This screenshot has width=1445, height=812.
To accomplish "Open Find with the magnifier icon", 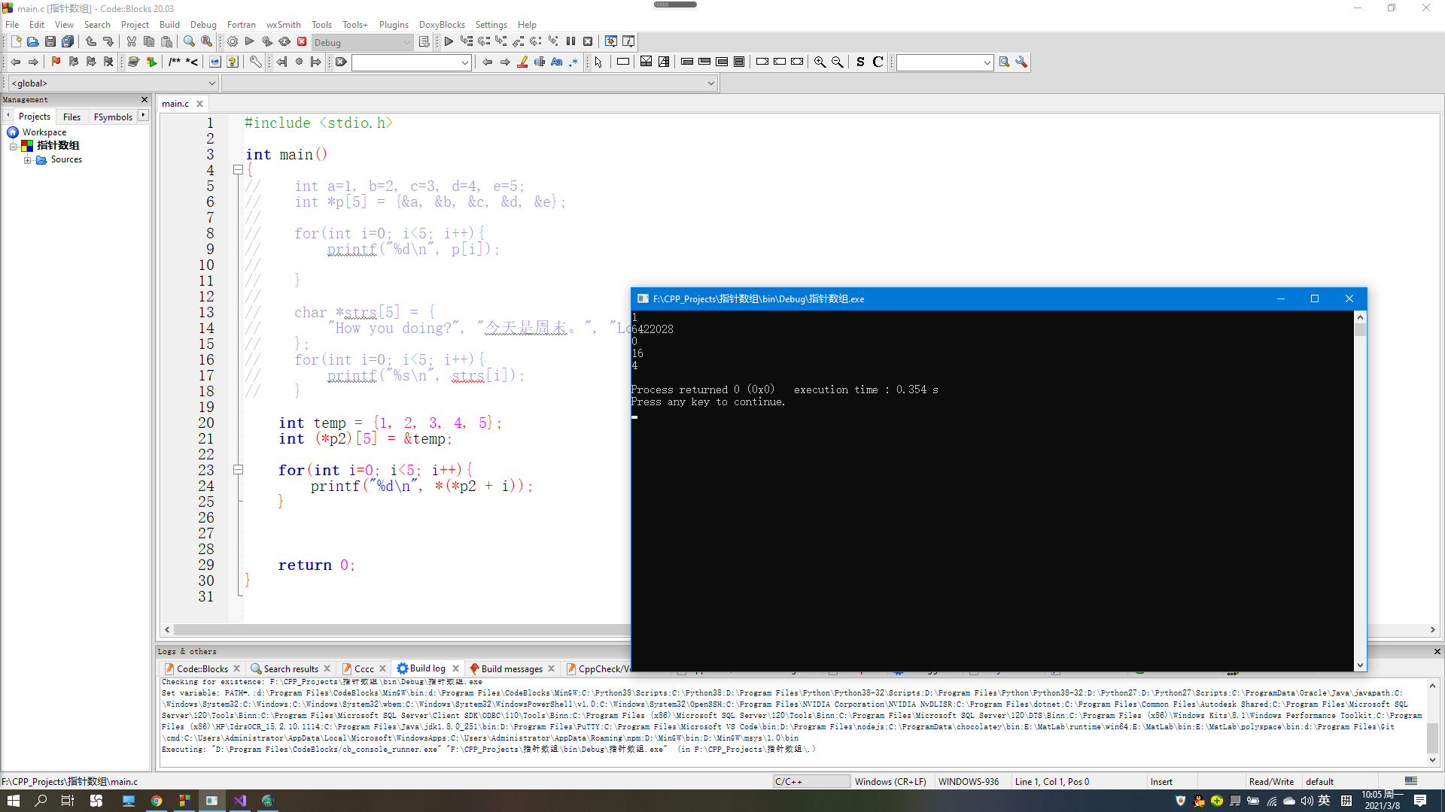I will coord(190,42).
